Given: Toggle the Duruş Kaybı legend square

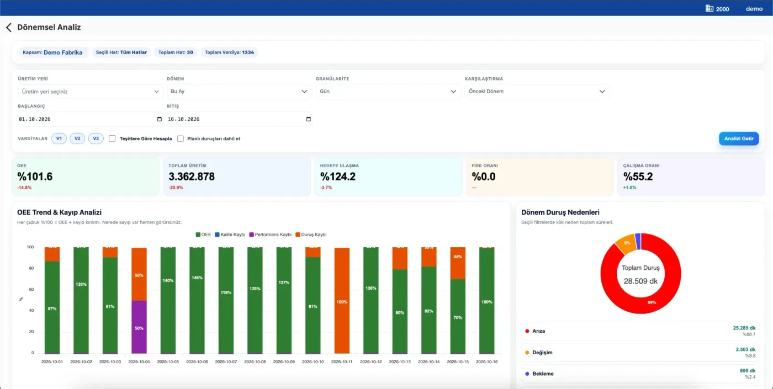Looking at the screenshot, I should point(298,235).
